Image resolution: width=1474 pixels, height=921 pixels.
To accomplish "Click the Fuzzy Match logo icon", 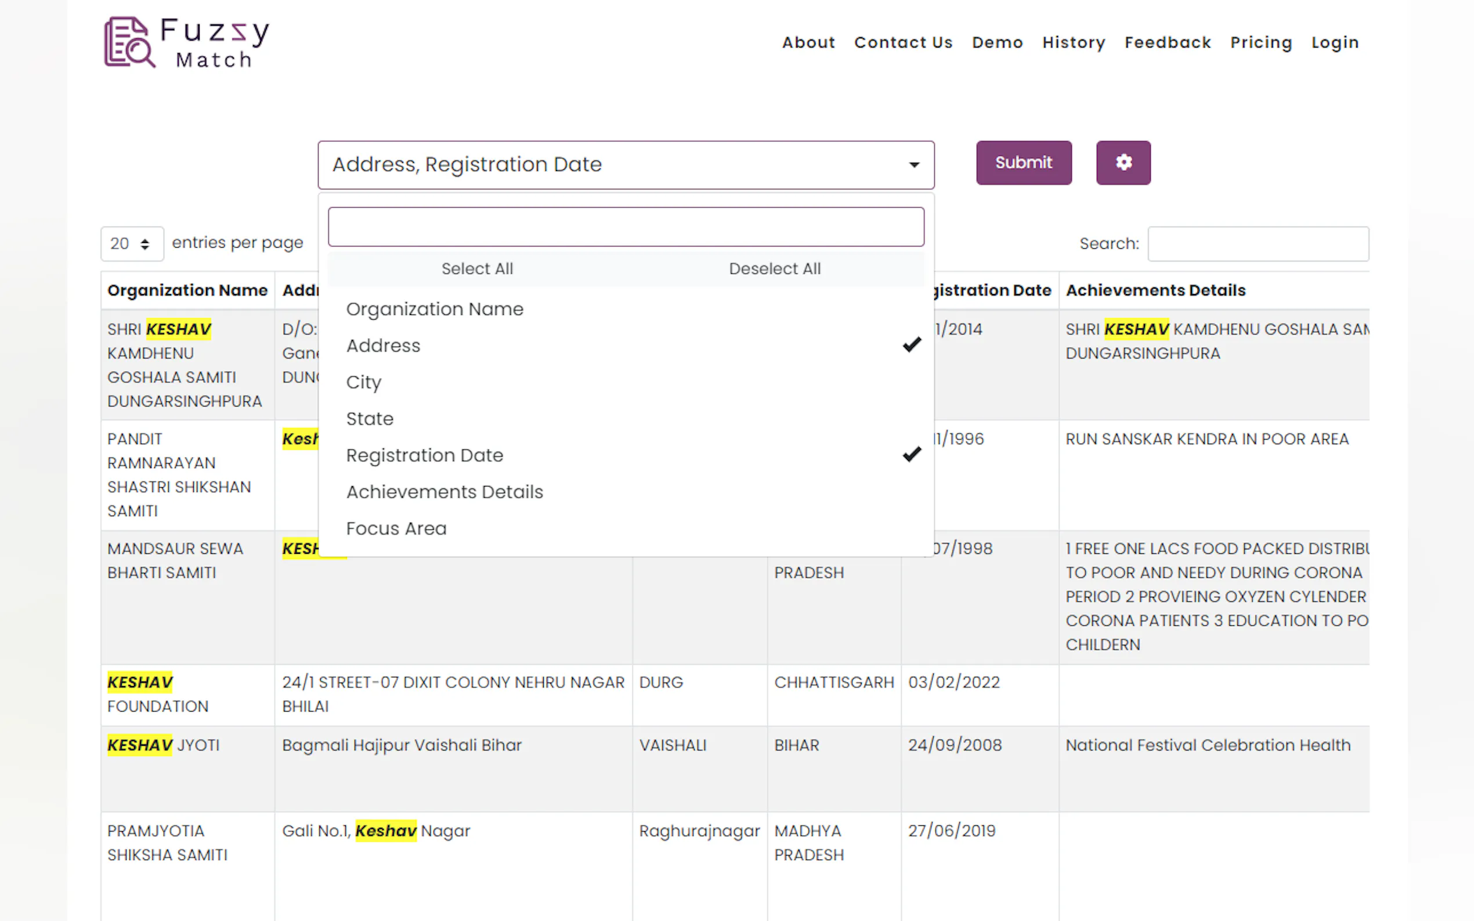I will (129, 43).
